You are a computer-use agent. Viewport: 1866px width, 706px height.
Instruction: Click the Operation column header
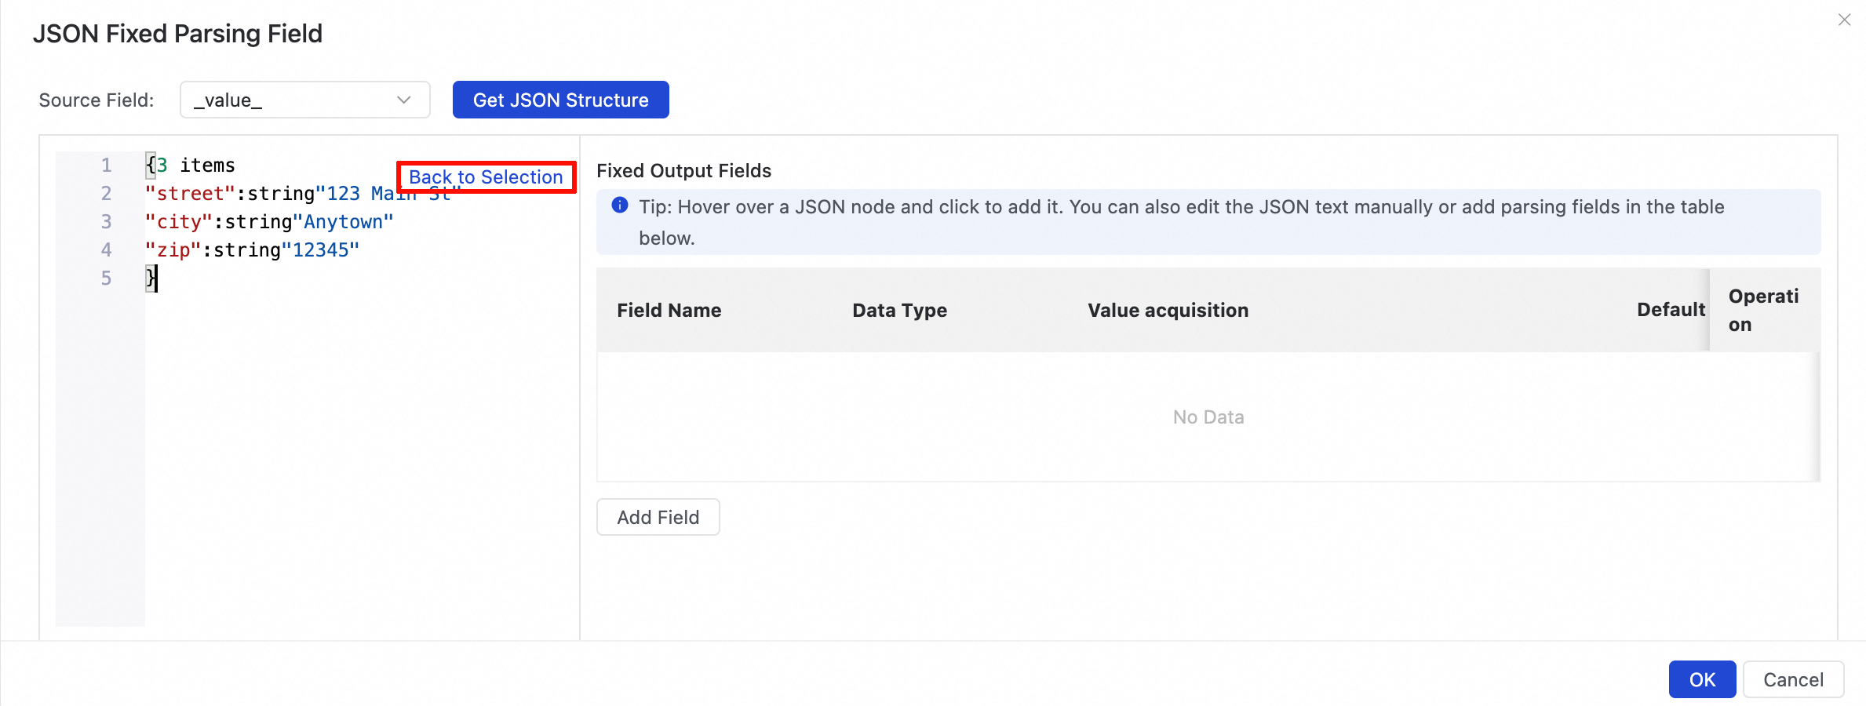(x=1762, y=311)
